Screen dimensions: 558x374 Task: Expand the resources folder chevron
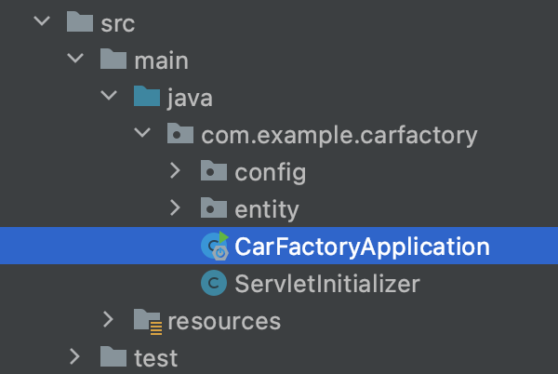(x=108, y=319)
